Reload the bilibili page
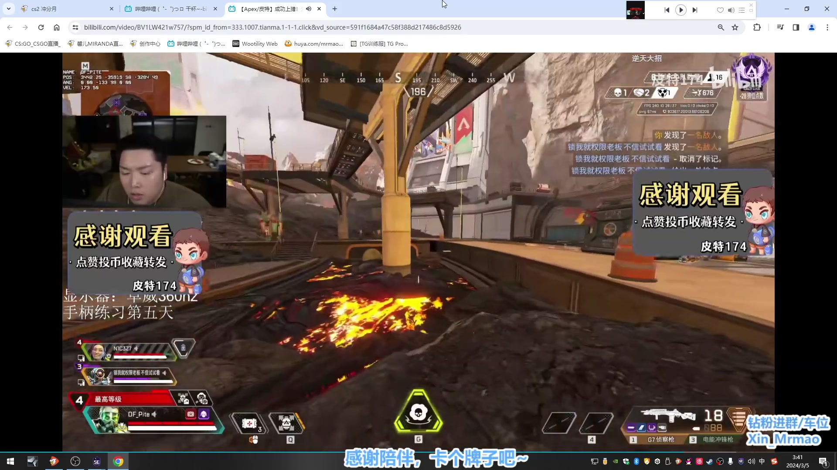This screenshot has width=837, height=470. [41, 27]
